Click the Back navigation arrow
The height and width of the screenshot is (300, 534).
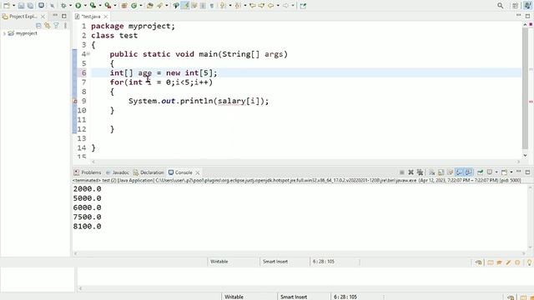pyautogui.click(x=270, y=6)
